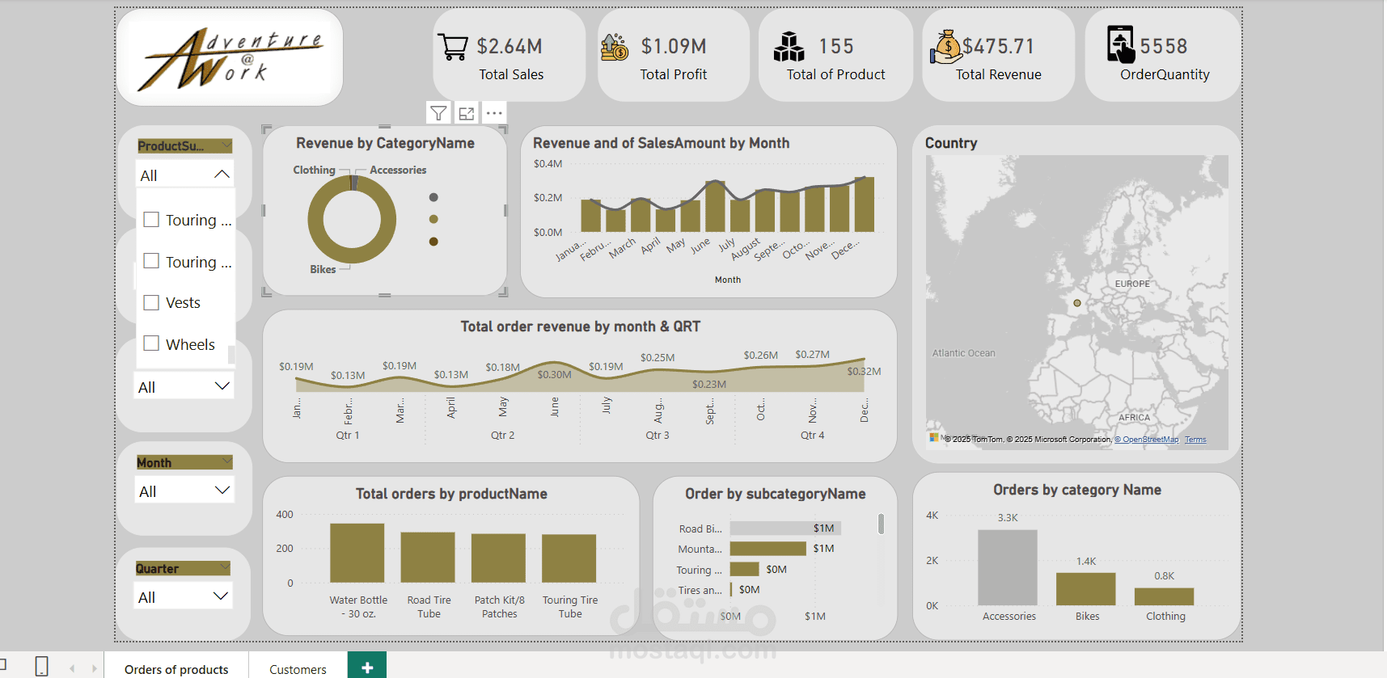
Task: Select the grey Accessories 3.3K bar
Action: pyautogui.click(x=1008, y=568)
